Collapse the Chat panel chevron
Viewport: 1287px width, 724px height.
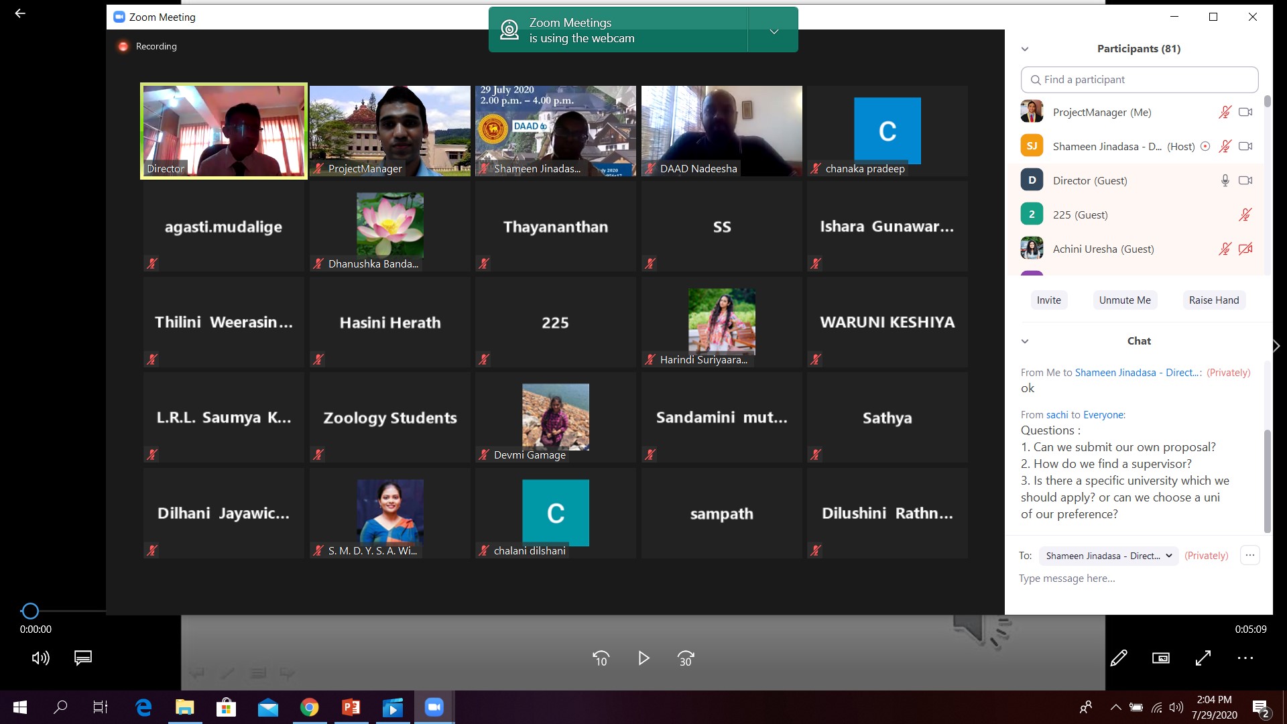pyautogui.click(x=1025, y=341)
